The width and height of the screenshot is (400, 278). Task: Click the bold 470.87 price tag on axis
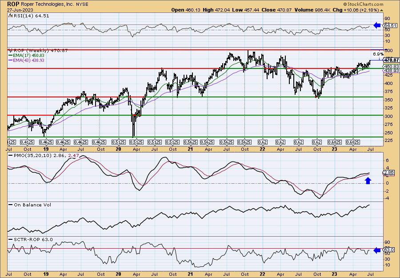pyautogui.click(x=391, y=60)
